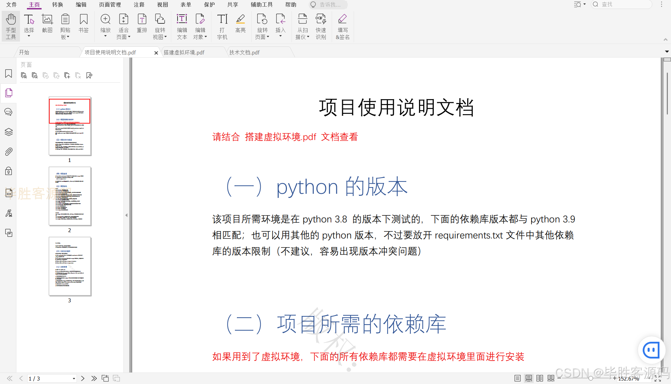Click the Screenshot (截图) tool icon
The image size is (671, 384).
[x=47, y=23]
